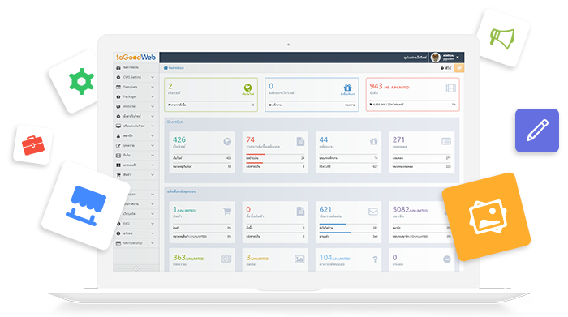Image resolution: width=568 pixels, height=317 pixels.
Task: Click the header link left of the avatar
Action: tap(415, 58)
